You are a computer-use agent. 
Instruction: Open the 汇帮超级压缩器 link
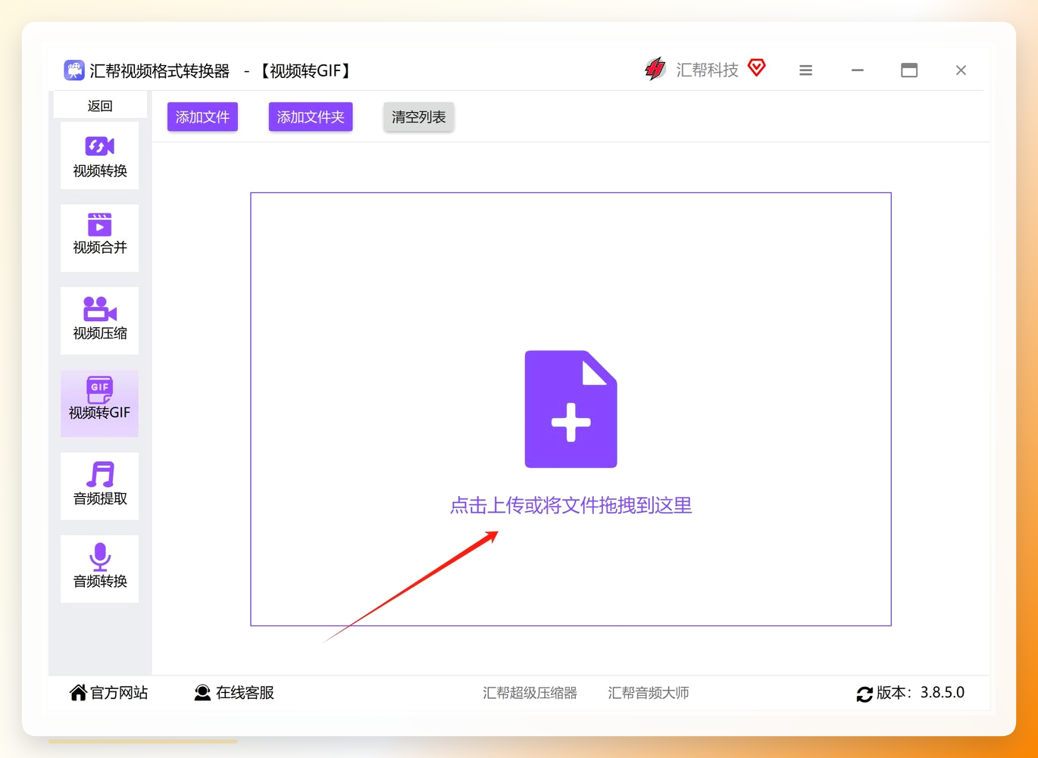(x=530, y=693)
